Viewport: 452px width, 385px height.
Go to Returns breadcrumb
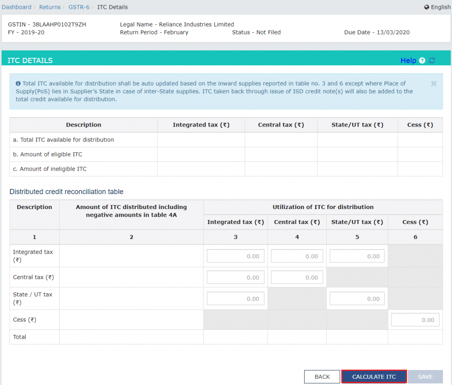tap(50, 7)
